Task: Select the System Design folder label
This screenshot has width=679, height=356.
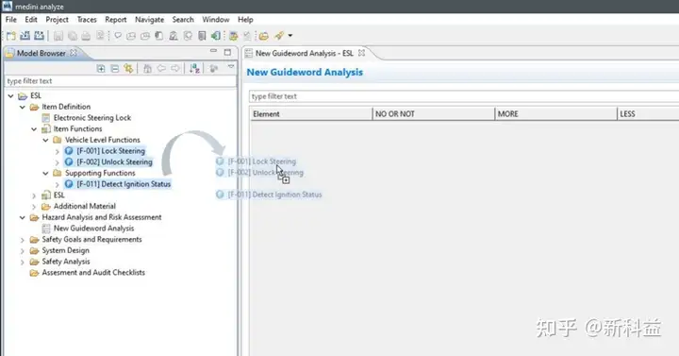Action: [x=65, y=250]
